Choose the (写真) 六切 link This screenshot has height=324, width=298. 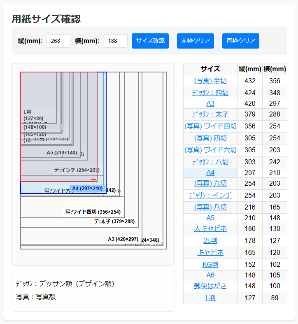tap(210, 184)
